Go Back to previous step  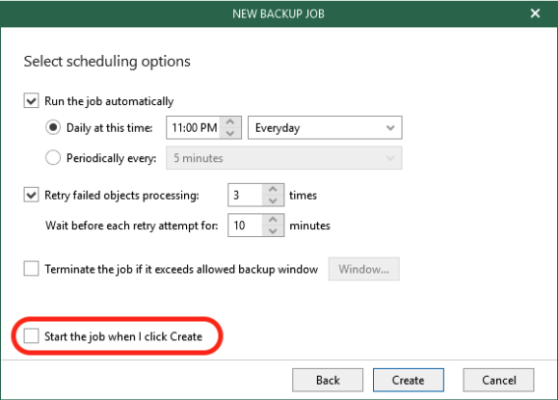pos(328,380)
